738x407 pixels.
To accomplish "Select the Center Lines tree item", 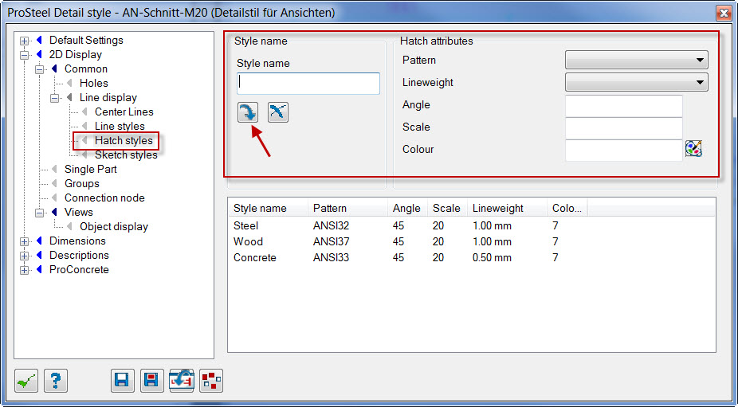I will point(124,112).
